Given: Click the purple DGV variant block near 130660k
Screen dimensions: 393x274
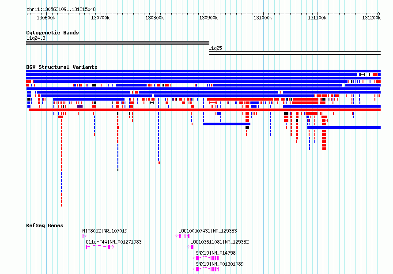Looking at the screenshot, I should (x=79, y=106).
